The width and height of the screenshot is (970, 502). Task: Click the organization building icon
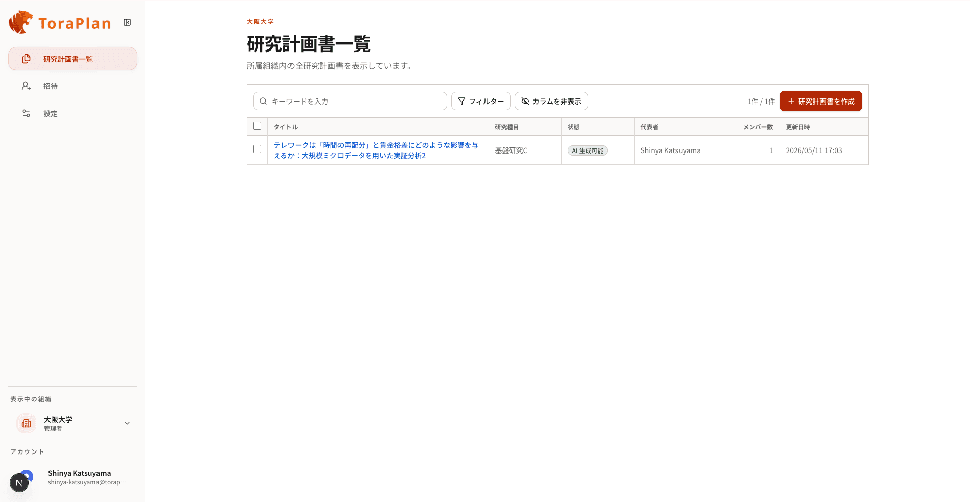click(x=26, y=423)
